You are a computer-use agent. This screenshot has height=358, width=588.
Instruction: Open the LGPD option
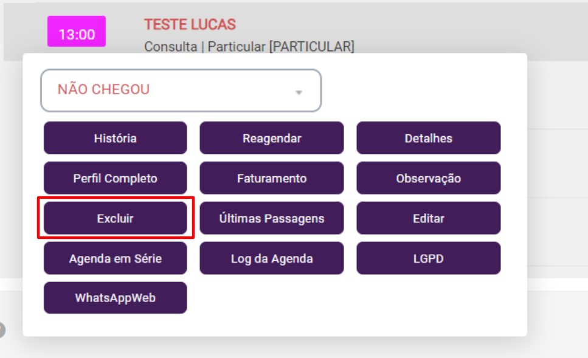(429, 258)
